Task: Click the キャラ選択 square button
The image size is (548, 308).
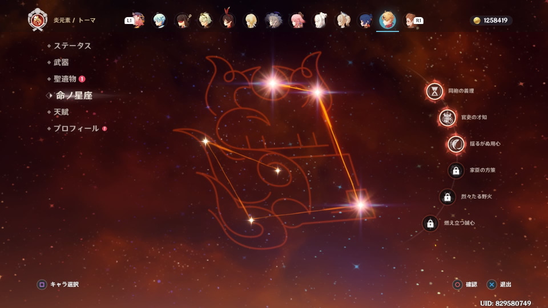Action: pos(42,285)
